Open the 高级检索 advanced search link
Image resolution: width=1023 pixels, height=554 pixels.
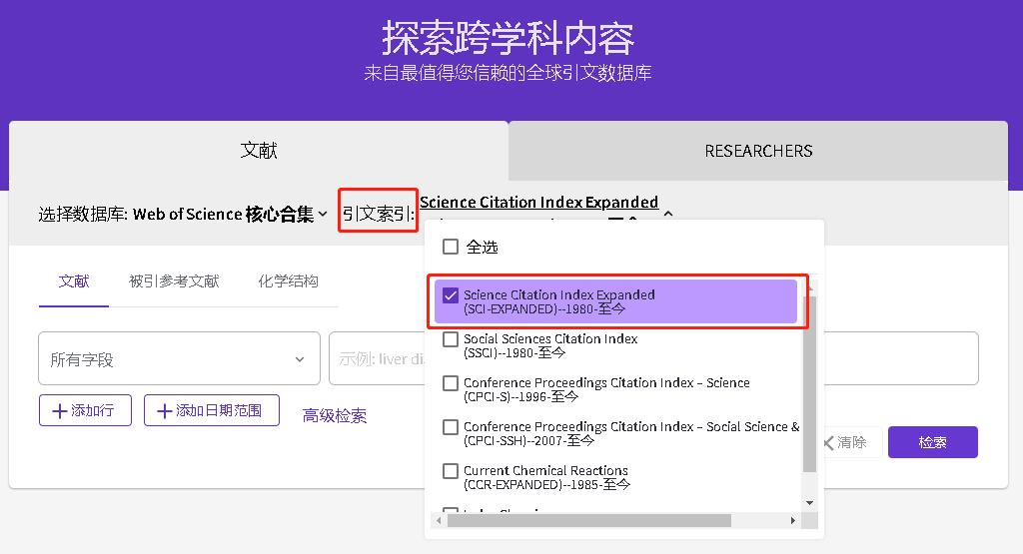pos(335,416)
